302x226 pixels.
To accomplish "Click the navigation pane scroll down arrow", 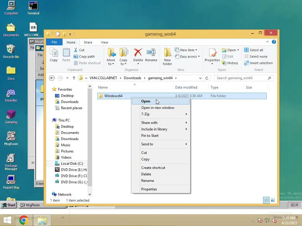I will pyautogui.click(x=90, y=195).
